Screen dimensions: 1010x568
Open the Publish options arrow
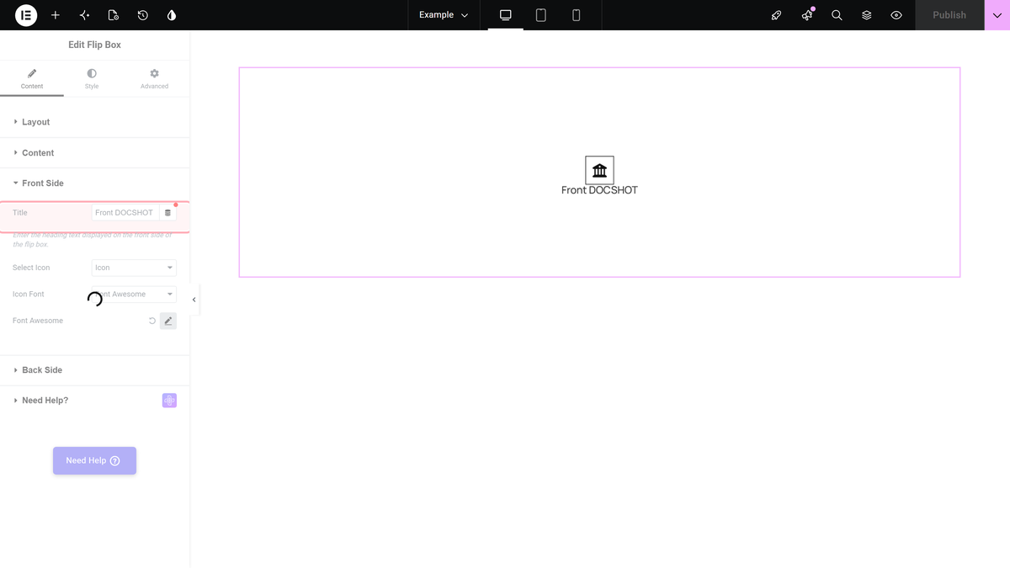(x=997, y=15)
